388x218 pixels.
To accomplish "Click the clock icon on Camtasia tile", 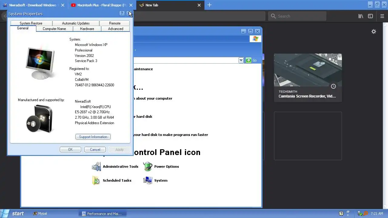I will coord(333,86).
